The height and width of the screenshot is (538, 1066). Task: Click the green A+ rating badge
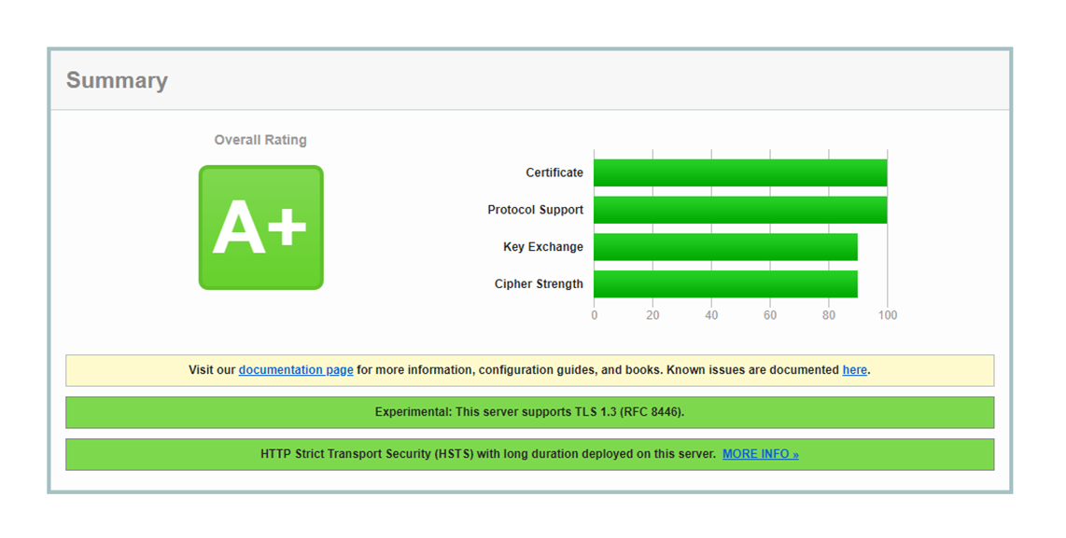260,228
